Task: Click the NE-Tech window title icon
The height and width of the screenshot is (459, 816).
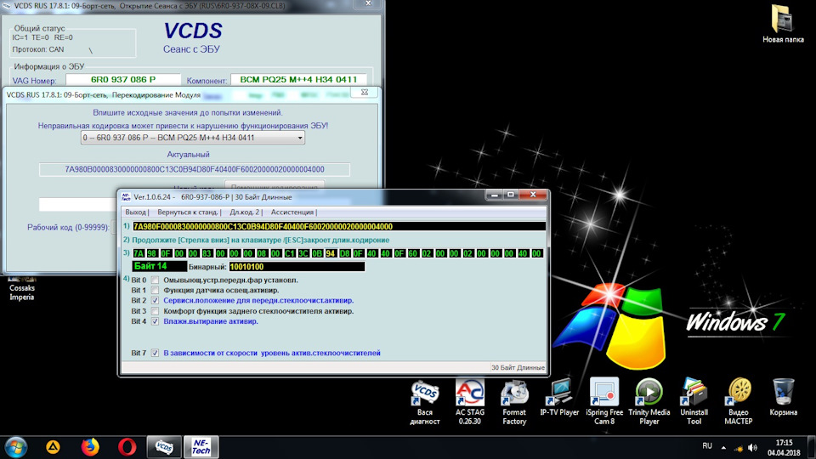Action: pyautogui.click(x=126, y=196)
